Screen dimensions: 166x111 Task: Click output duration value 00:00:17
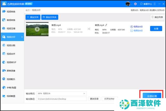point(106,33)
